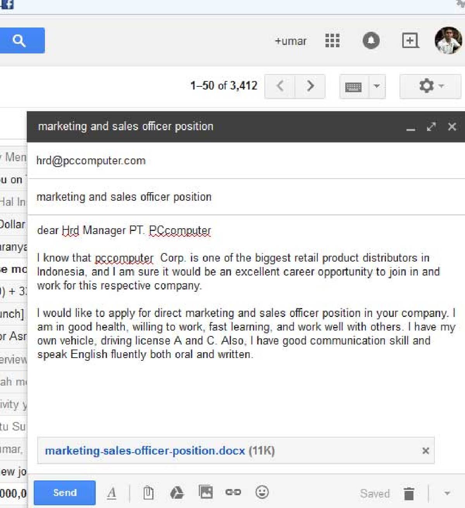This screenshot has height=508, width=465.
Task: Click the share plus box icon
Action: (x=410, y=40)
